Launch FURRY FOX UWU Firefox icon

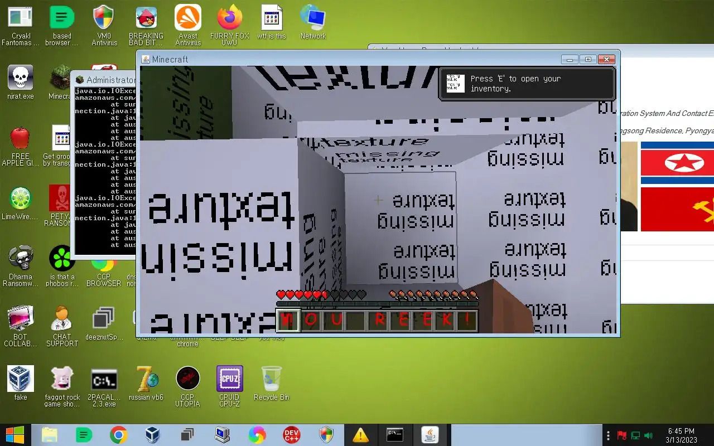pos(229,25)
